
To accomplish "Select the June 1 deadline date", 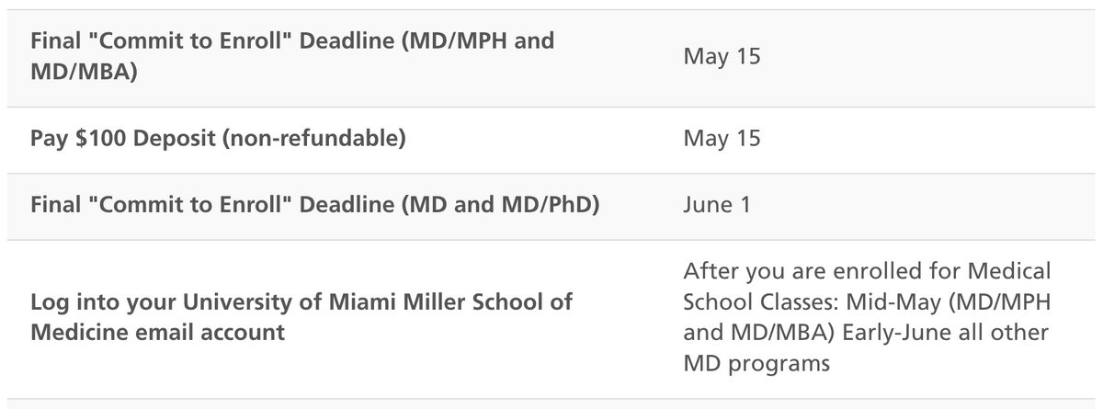I will [x=717, y=205].
